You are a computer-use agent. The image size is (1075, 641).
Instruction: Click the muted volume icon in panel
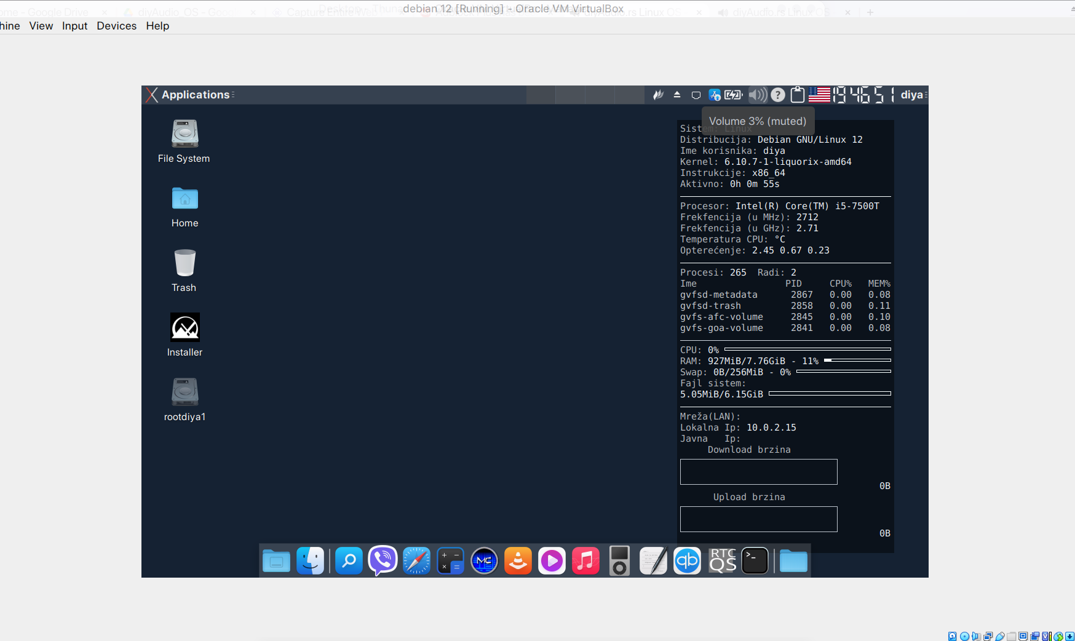click(758, 95)
